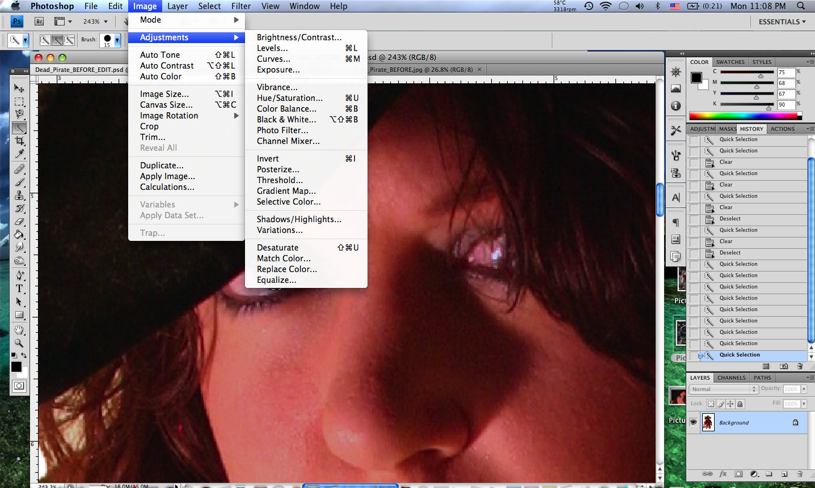Launch Adobe Bridge from the application bar
This screenshot has height=488, width=815.
tap(39, 22)
